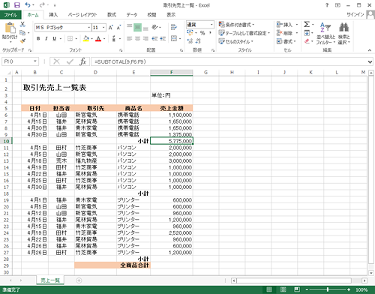The height and width of the screenshot is (294, 375).
Task: Toggle center alignment button
Action: pos(137,38)
